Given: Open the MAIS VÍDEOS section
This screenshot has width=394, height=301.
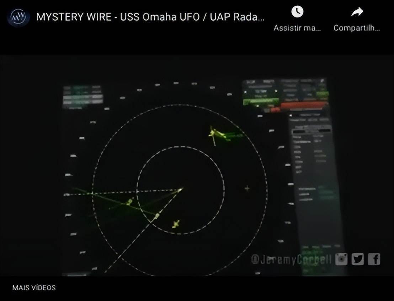Looking at the screenshot, I should [x=34, y=288].
